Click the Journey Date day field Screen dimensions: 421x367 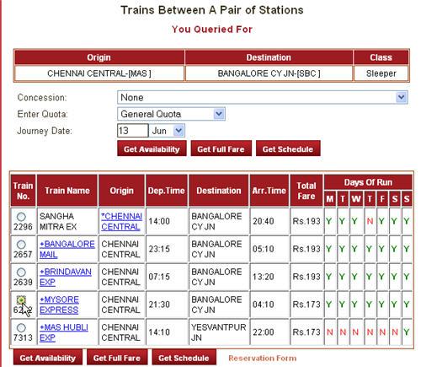coord(132,131)
